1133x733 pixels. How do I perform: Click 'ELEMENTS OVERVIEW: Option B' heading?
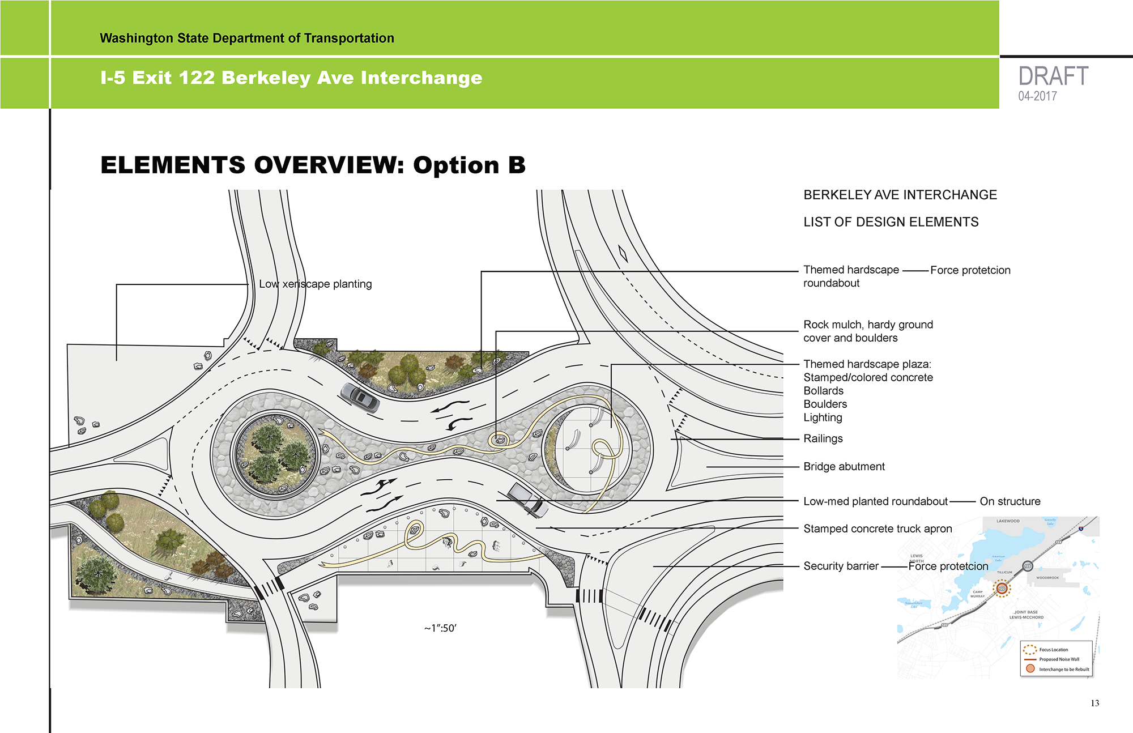(x=313, y=165)
